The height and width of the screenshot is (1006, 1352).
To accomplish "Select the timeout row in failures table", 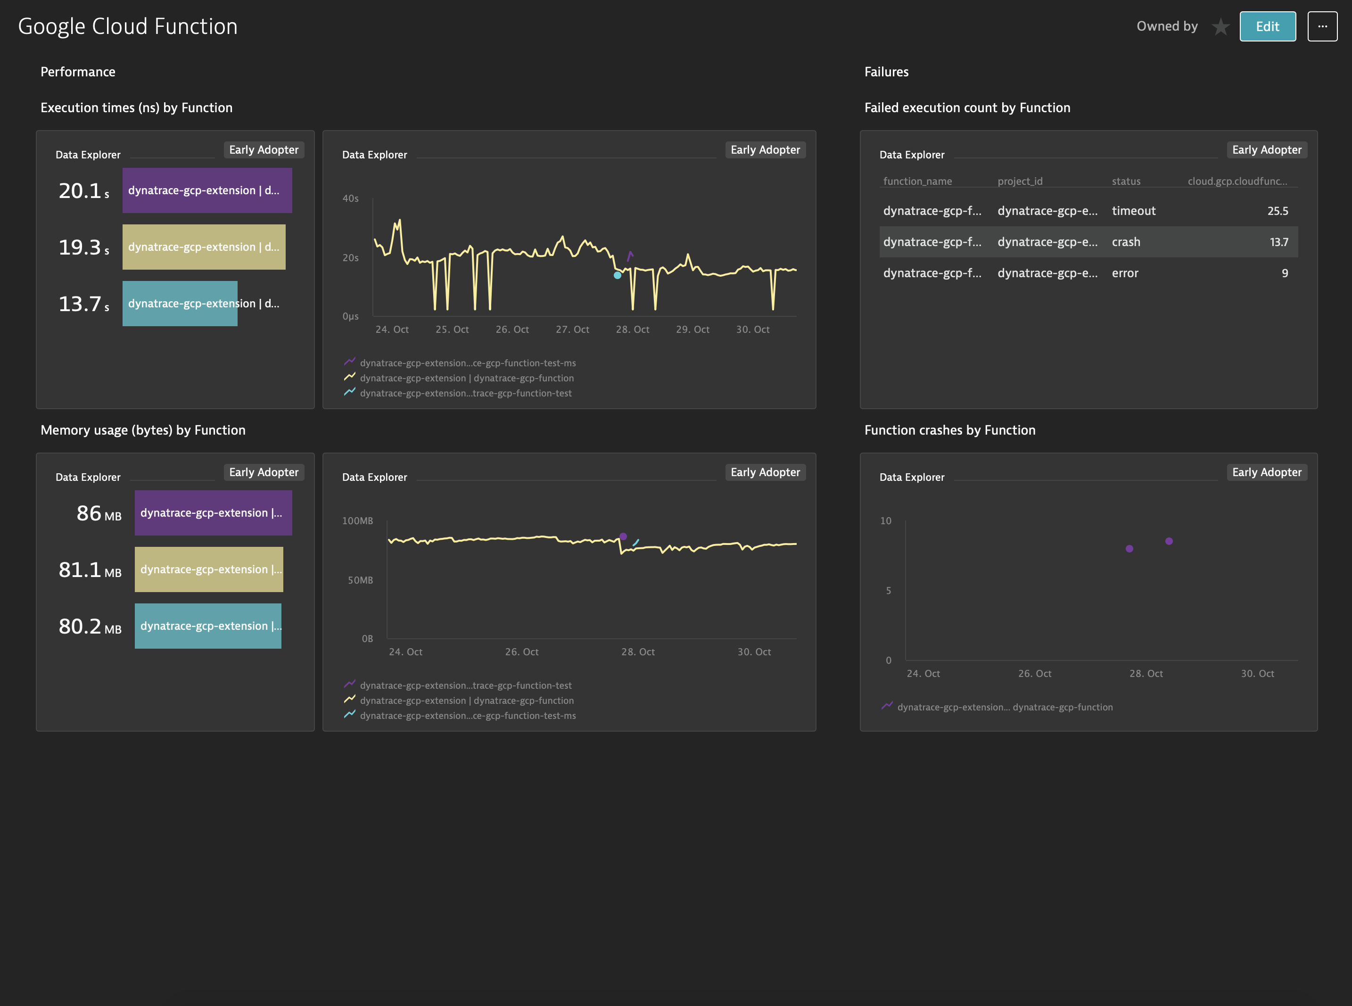I will coord(1088,211).
